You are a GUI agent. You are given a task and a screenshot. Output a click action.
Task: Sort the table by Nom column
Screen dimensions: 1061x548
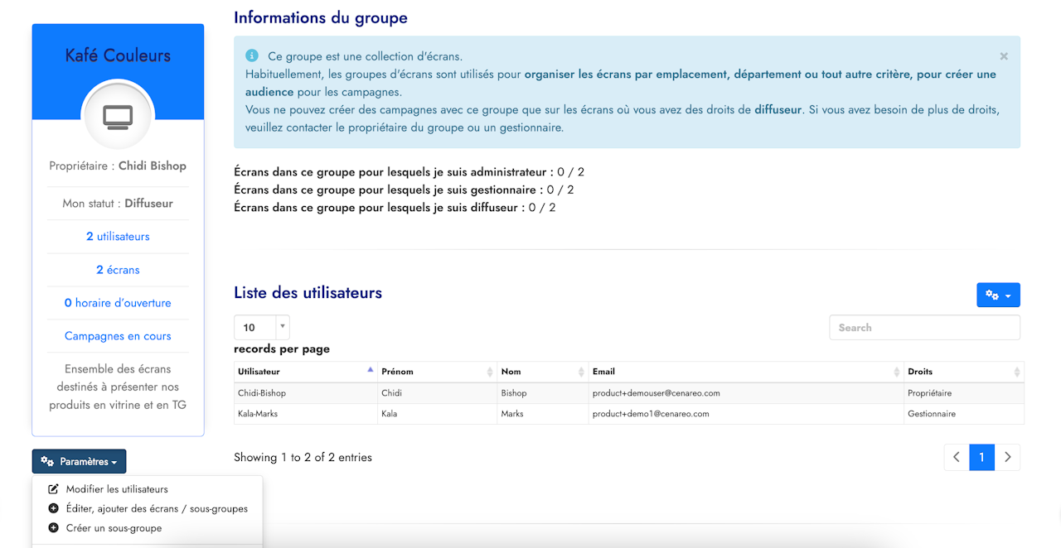543,372
